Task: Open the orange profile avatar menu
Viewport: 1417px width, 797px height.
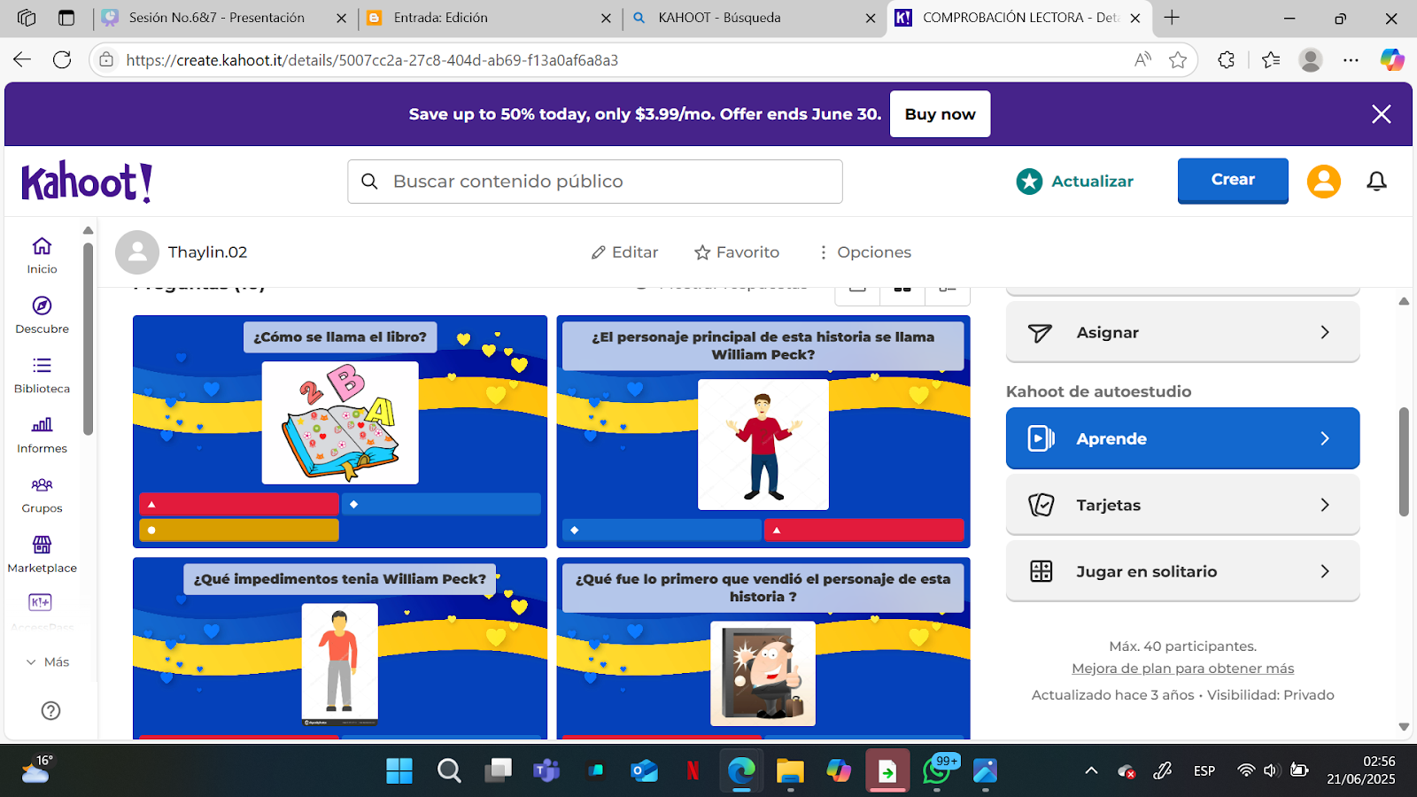Action: 1324,182
